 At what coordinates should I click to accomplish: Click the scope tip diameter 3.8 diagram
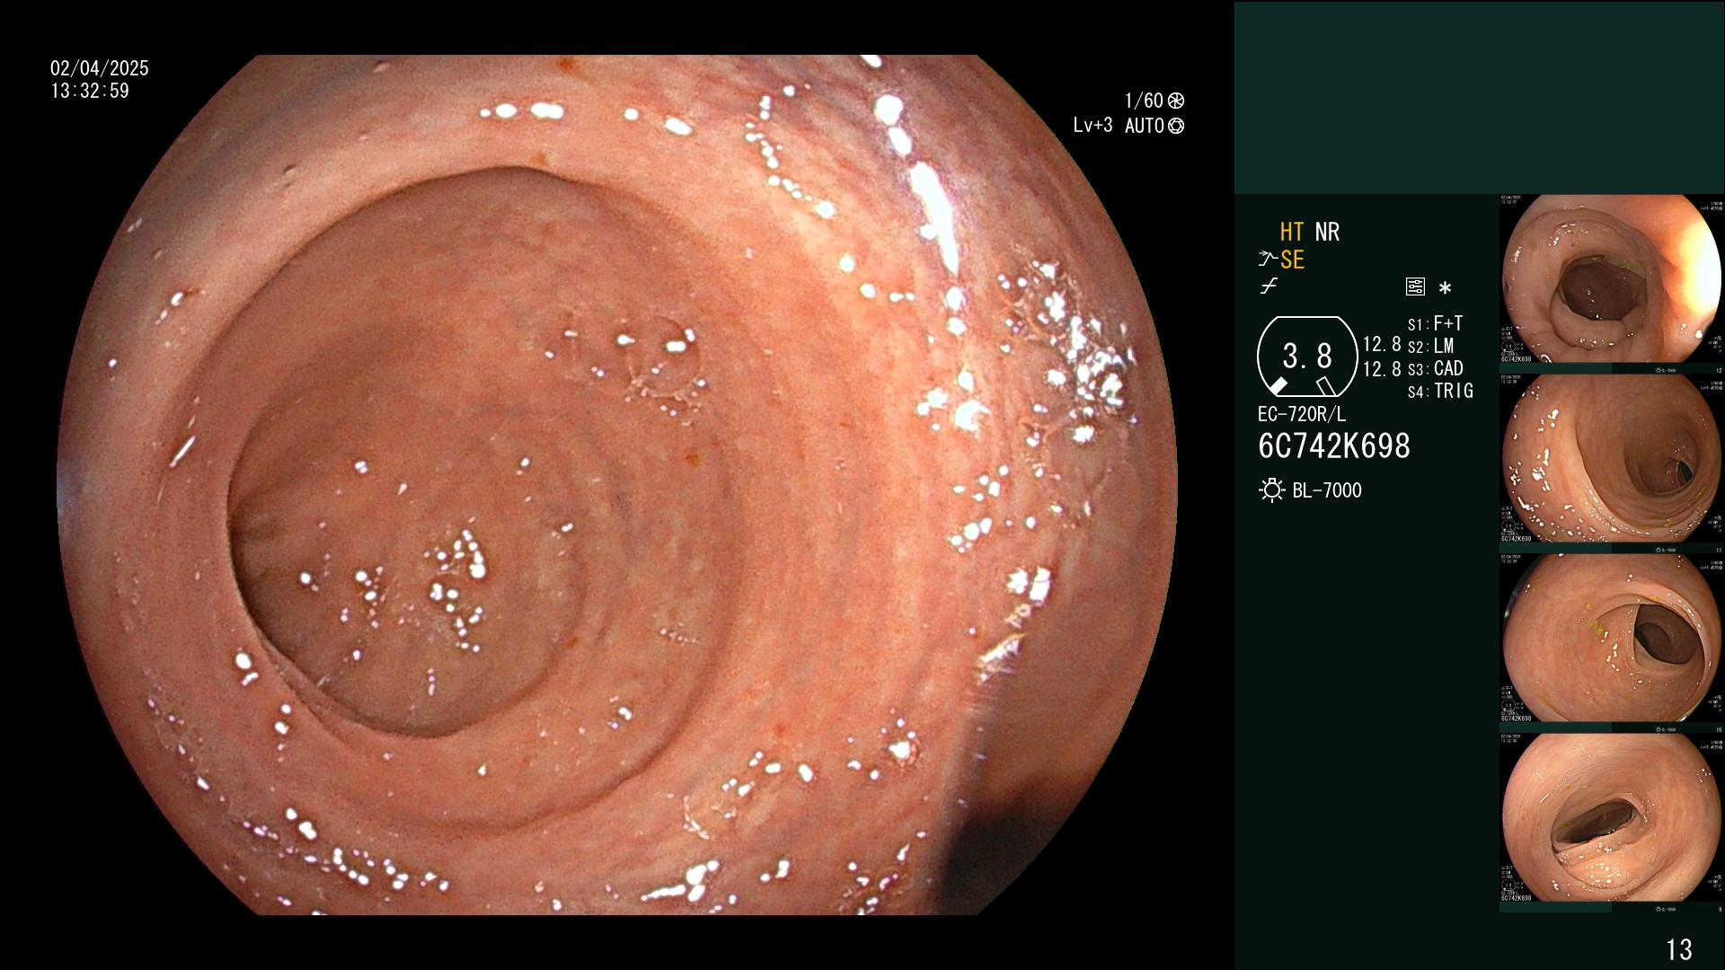point(1307,357)
